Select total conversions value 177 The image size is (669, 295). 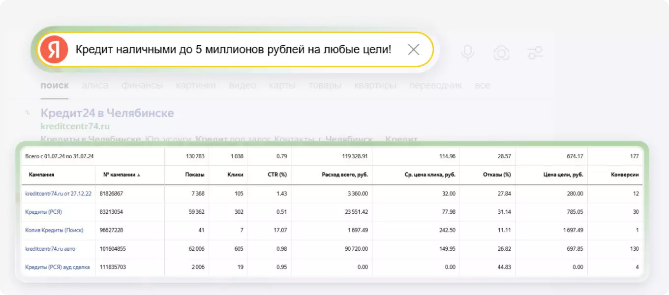point(634,156)
